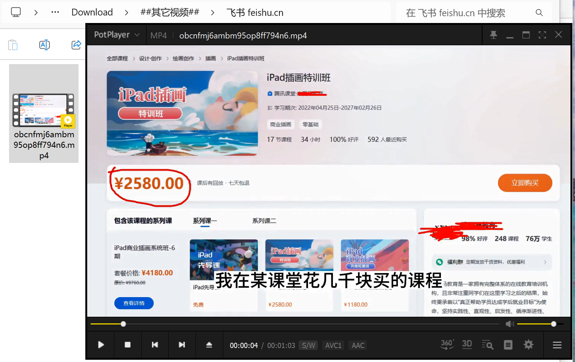The height and width of the screenshot is (362, 575).
Task: Click the ¥1180.00 iPad商业插画 course thumbnail
Action: 375,255
